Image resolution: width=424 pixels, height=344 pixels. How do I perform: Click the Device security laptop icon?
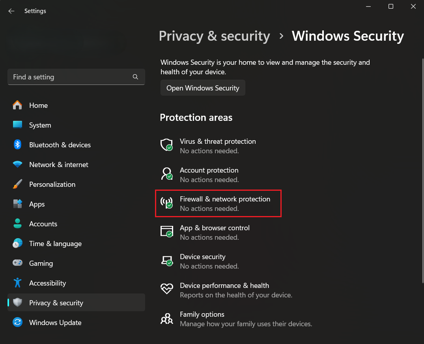point(166,260)
